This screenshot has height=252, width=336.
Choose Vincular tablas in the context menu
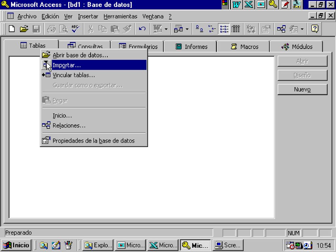tap(94, 75)
